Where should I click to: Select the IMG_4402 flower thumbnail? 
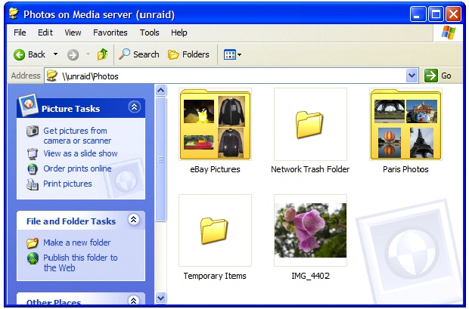(x=310, y=230)
